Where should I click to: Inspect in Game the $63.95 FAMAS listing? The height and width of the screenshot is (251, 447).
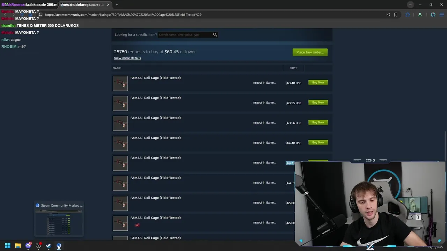(x=264, y=103)
